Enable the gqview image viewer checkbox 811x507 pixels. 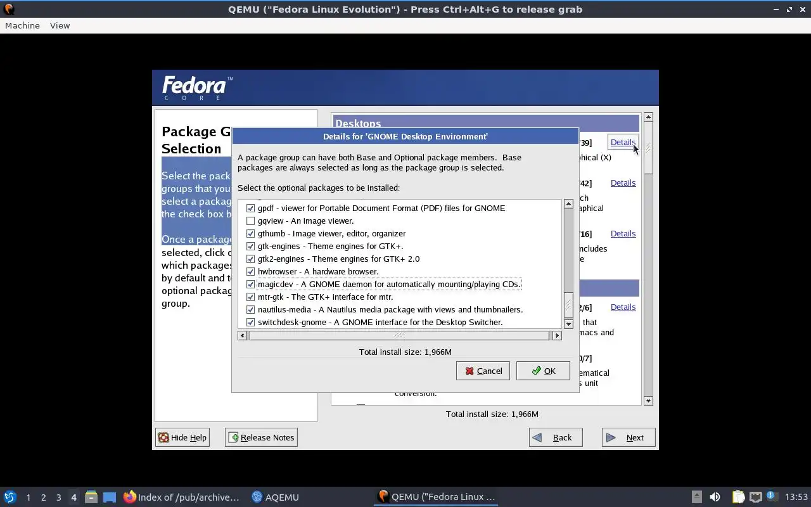click(x=250, y=221)
